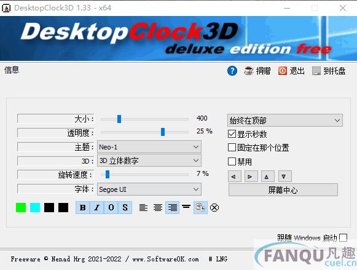This screenshot has height=270, width=357.
Task: Check the 跟随 Windows 启动 checkbox
Action: tap(343, 237)
